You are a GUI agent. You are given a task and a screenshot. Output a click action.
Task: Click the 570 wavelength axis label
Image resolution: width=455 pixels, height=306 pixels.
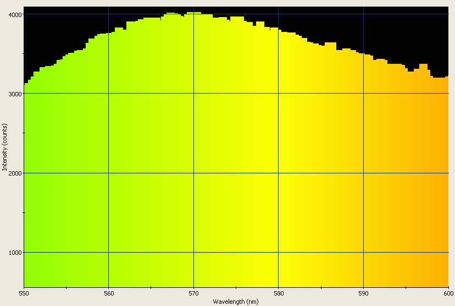193,294
